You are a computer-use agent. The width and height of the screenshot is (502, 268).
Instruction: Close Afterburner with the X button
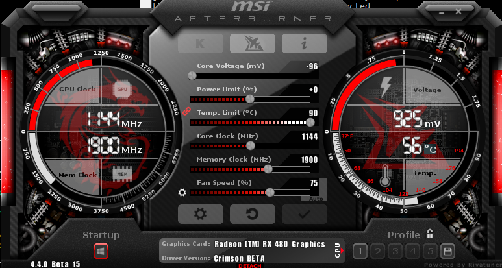coord(458,12)
